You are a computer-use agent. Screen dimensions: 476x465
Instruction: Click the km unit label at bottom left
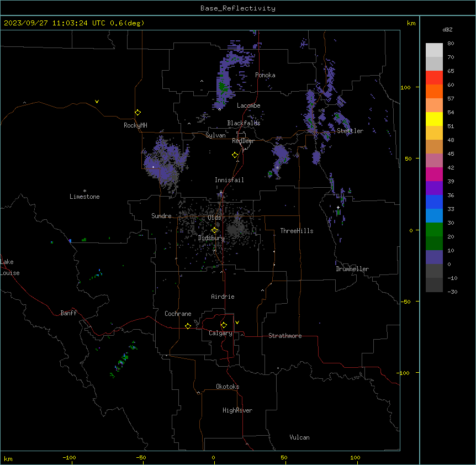(x=8, y=458)
